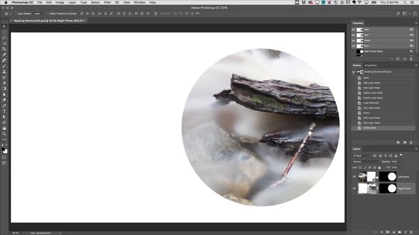This screenshot has width=419, height=235.
Task: Select the Eyedropper tool
Action: click(4, 55)
